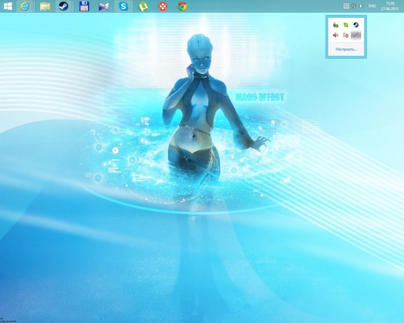
Task: Click the Настроить... link in the tray popup
Action: (346, 49)
